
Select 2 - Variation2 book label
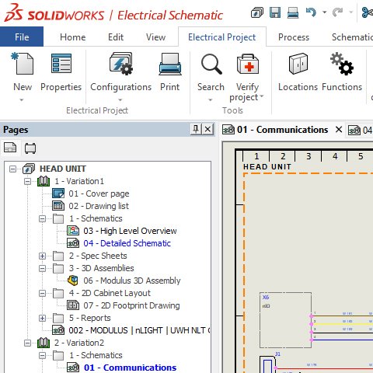[x=79, y=343]
